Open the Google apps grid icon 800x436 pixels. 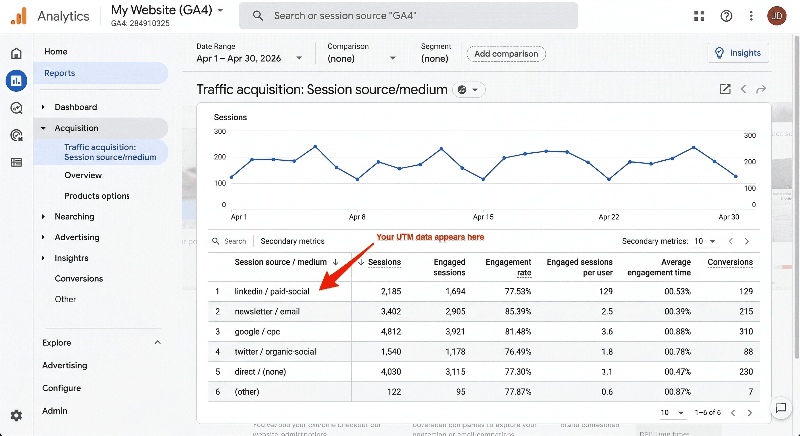[699, 16]
